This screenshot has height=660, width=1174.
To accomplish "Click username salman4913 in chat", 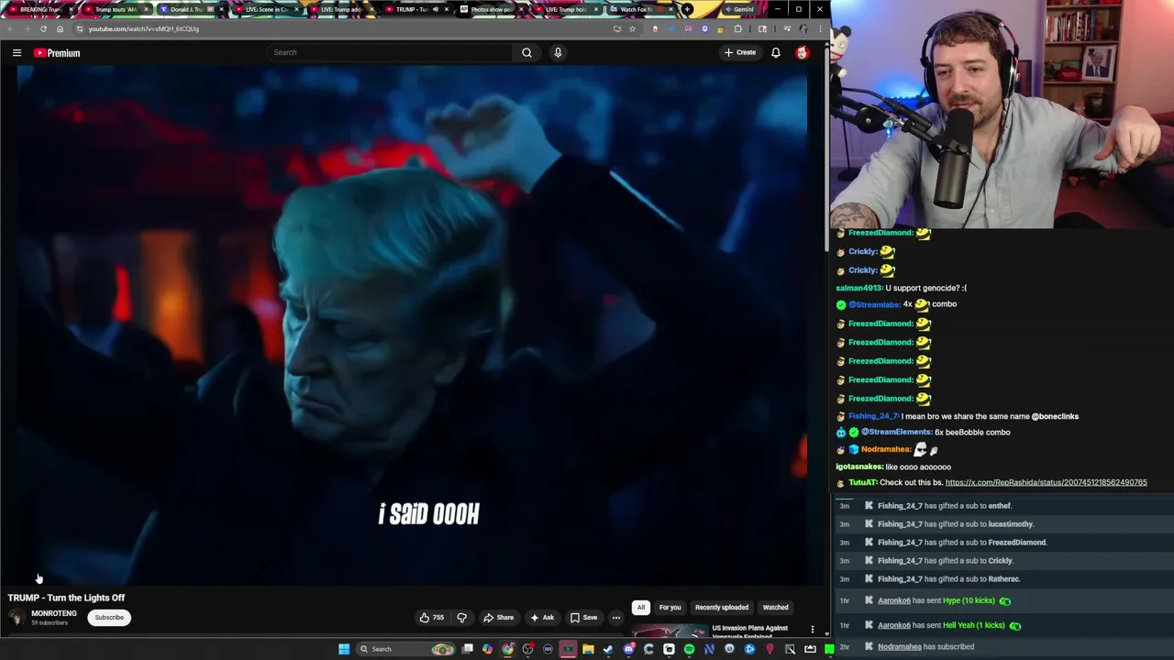I will [858, 288].
